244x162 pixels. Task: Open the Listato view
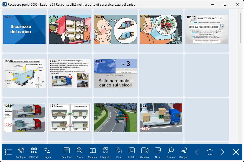coord(132,153)
